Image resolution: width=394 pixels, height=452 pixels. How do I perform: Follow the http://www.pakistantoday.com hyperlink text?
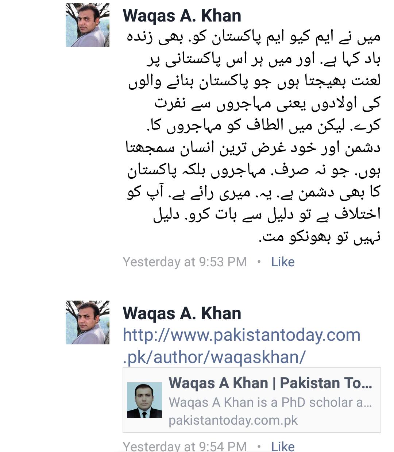coord(242,335)
